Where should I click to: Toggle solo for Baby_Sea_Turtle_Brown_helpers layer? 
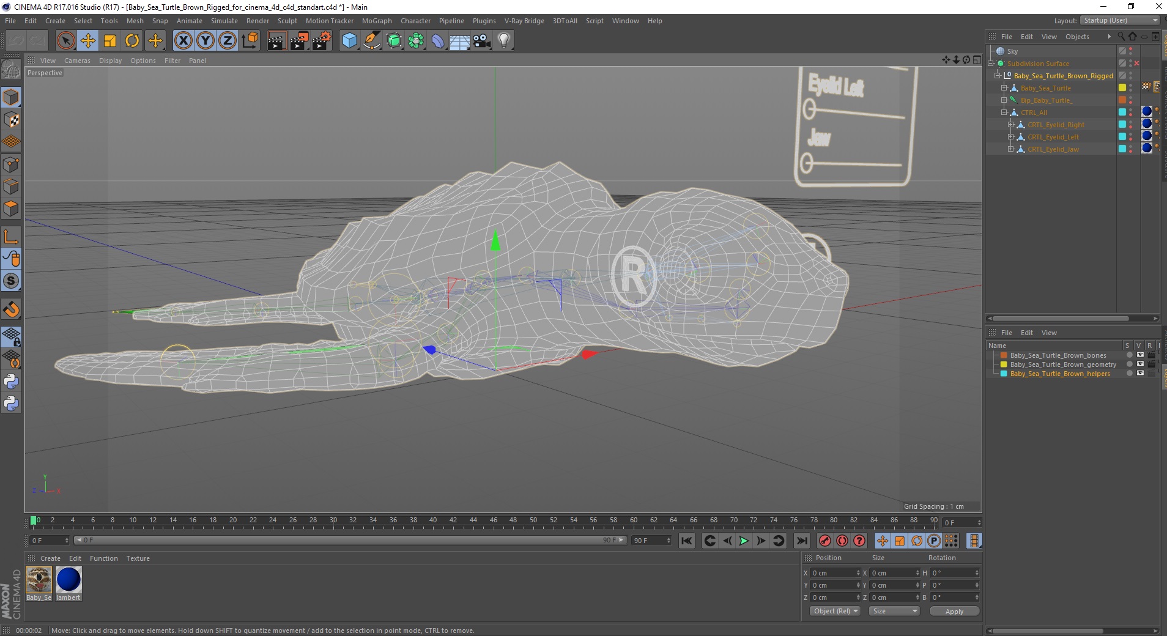point(1129,374)
